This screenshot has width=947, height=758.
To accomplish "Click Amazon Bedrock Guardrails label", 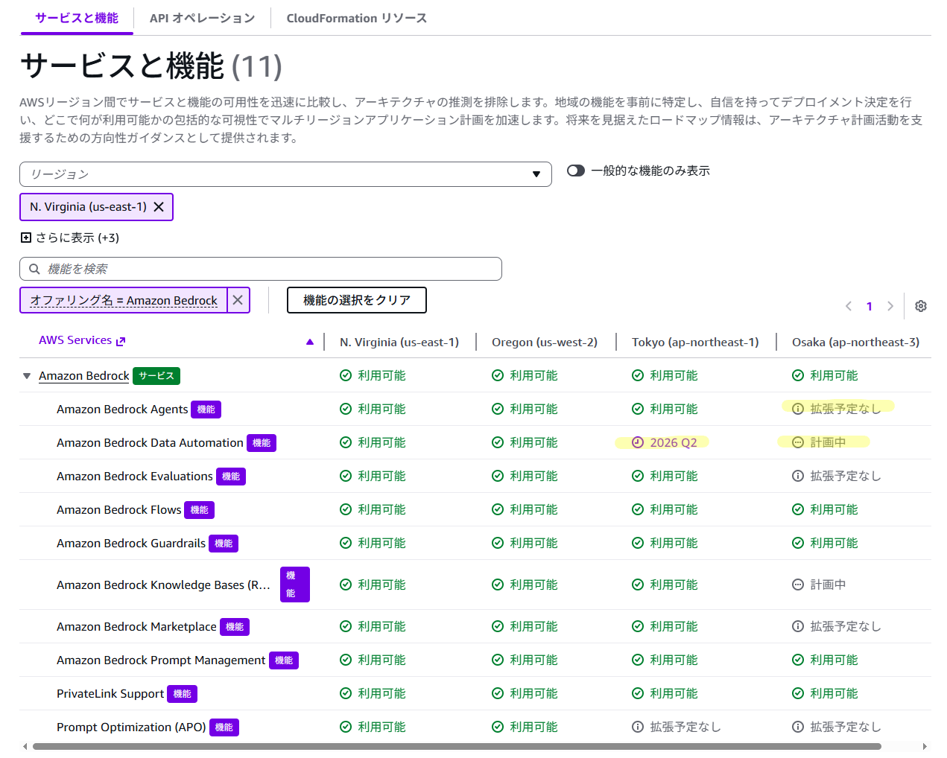I will (131, 544).
